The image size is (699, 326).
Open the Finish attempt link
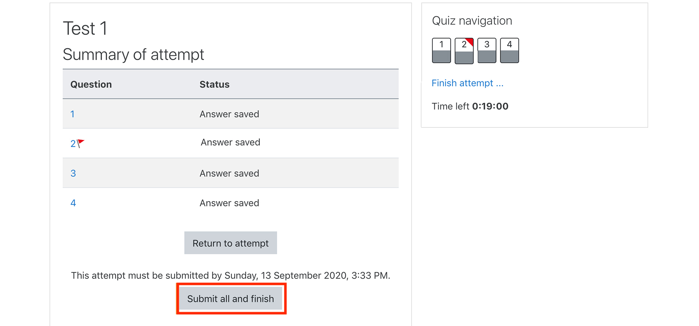pos(468,83)
